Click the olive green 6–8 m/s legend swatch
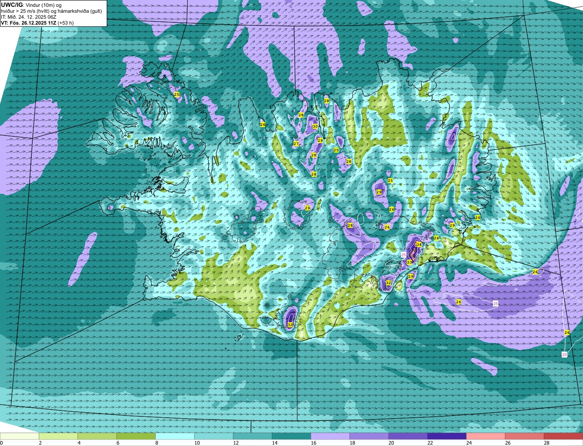Screen dimensions: 583x446 tap(136, 436)
